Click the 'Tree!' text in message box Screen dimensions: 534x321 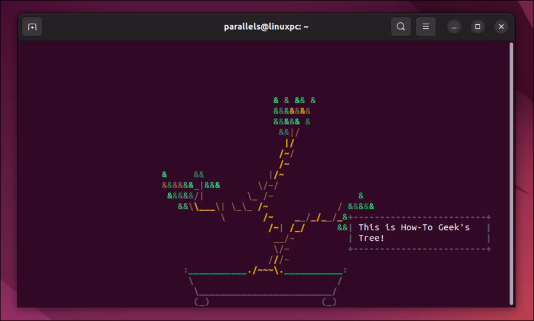point(371,238)
